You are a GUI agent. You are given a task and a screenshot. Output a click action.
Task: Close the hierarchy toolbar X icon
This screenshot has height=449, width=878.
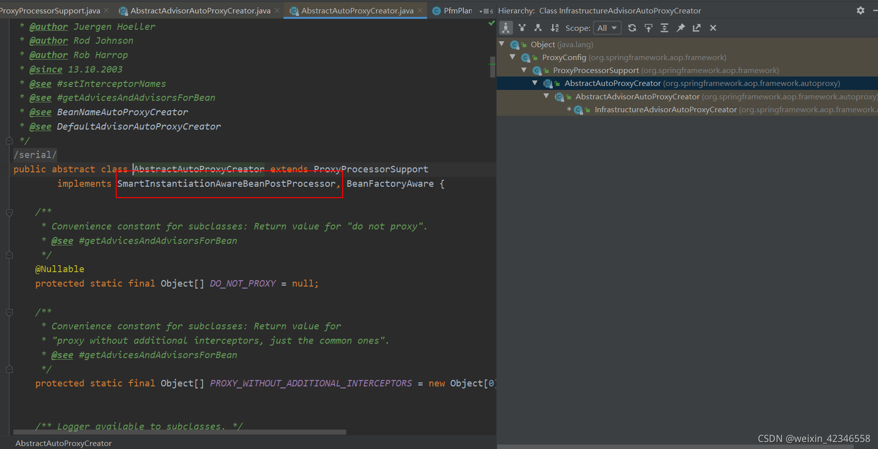click(x=713, y=28)
